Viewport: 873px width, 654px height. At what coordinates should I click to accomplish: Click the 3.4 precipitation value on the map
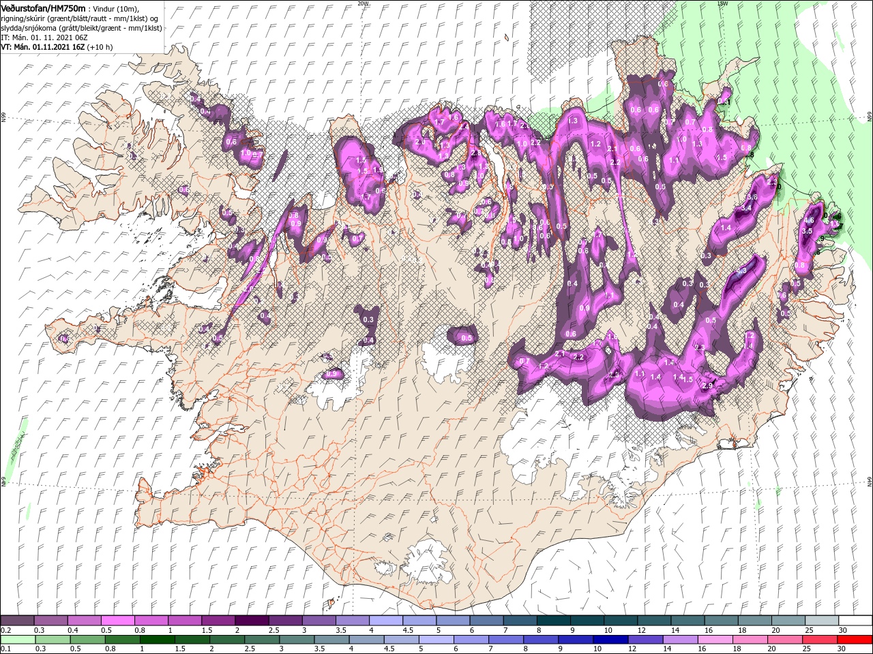tap(747, 208)
